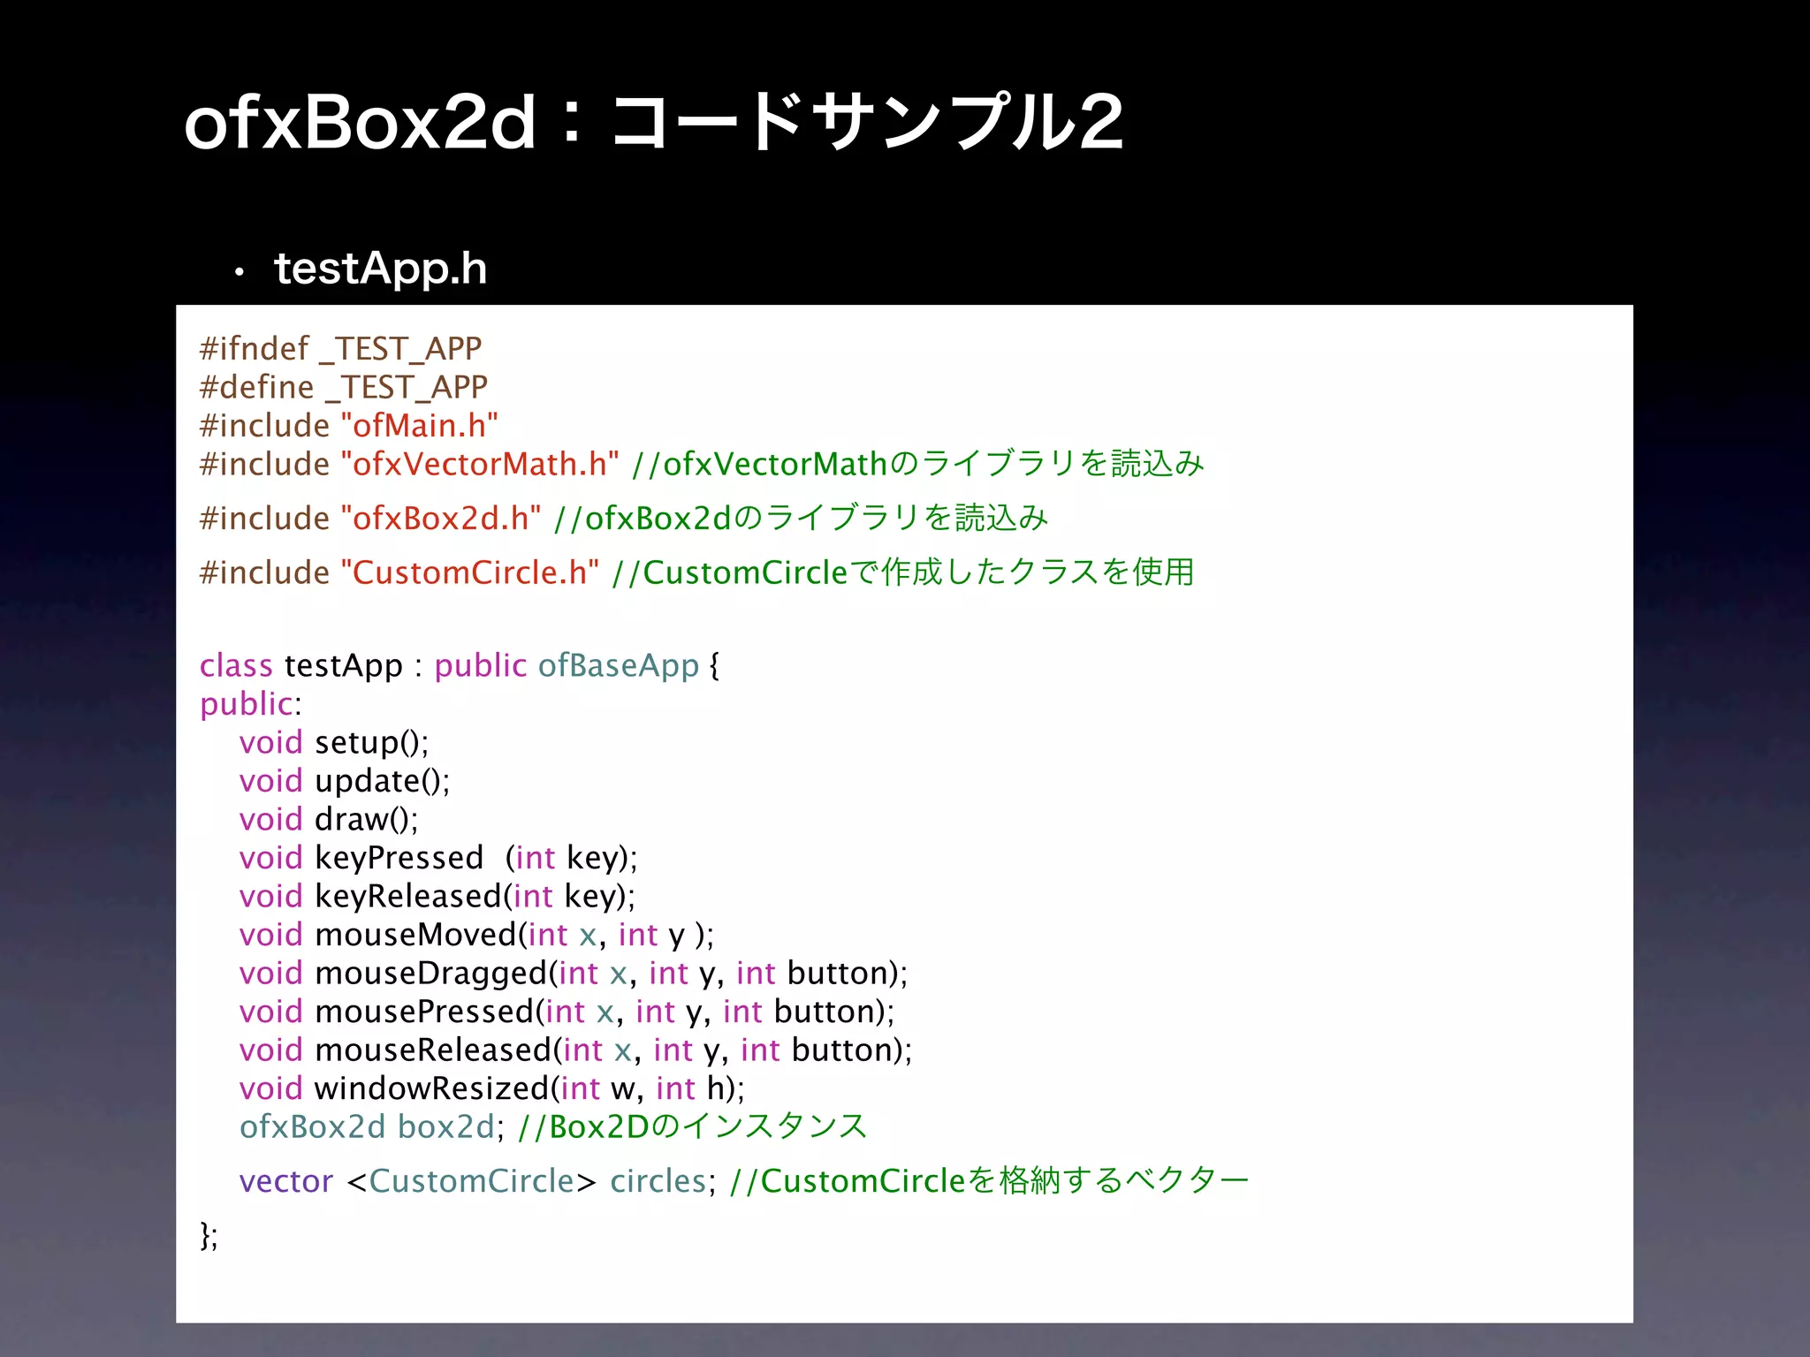Click the line #include "ofMain.h"
Viewport: 1810px width, 1357px height.
(x=349, y=425)
